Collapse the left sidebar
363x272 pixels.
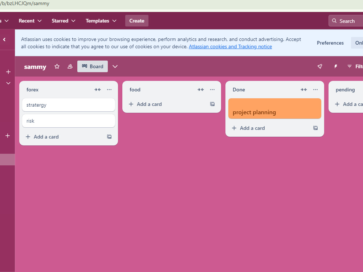coord(4,40)
